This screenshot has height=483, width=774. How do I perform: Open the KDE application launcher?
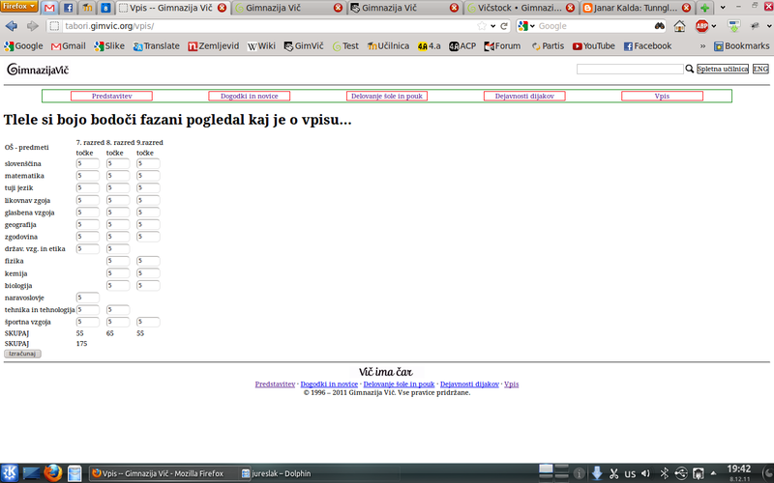click(x=10, y=473)
